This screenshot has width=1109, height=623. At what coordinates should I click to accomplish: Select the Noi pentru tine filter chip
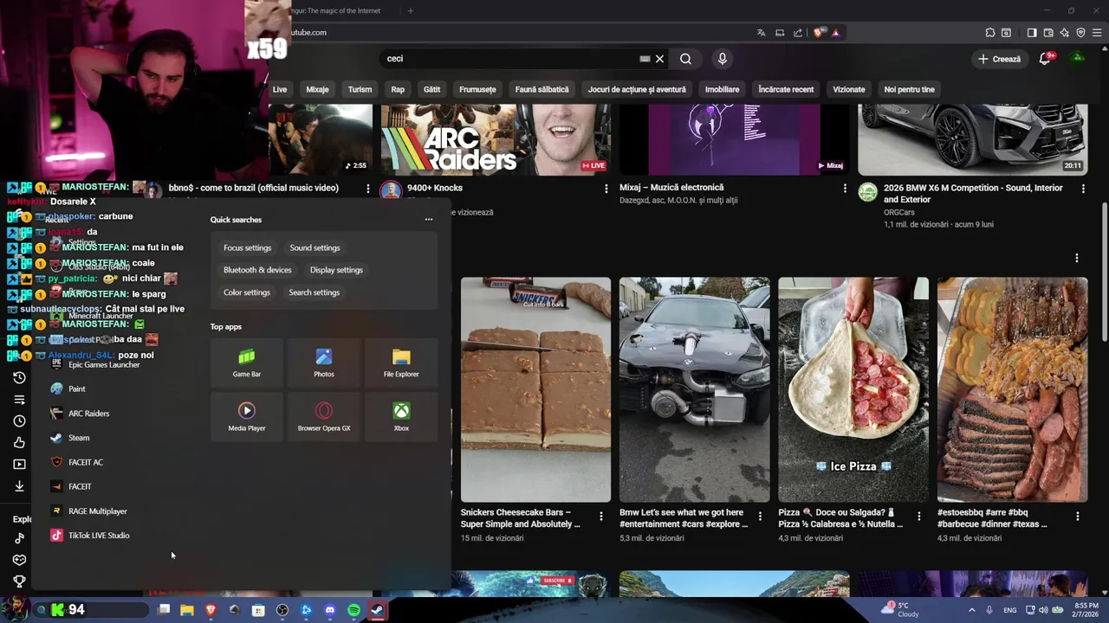click(909, 89)
